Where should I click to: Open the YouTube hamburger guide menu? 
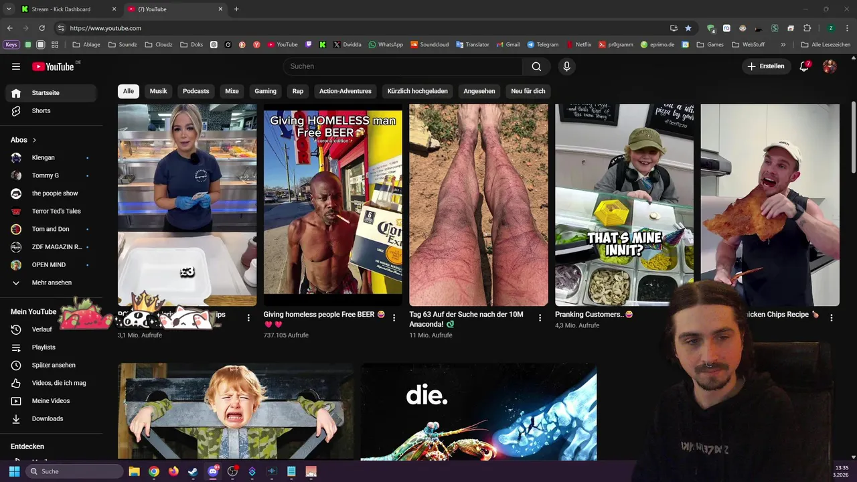(x=16, y=66)
